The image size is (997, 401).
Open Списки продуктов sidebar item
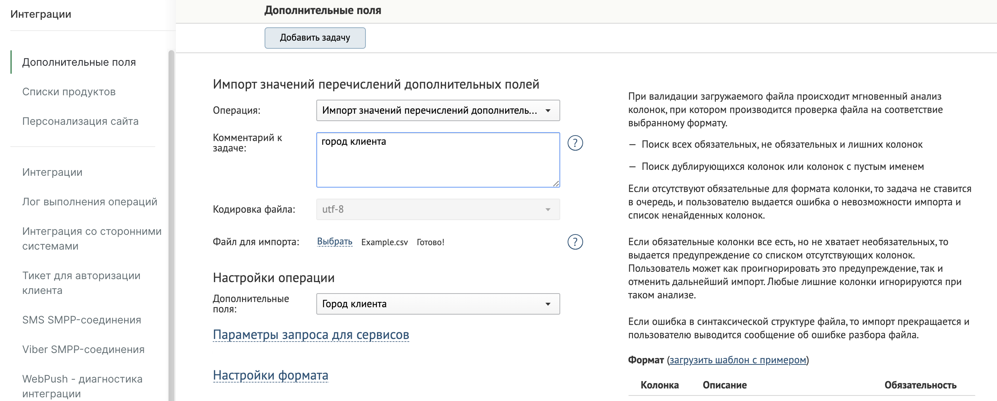pyautogui.click(x=69, y=92)
